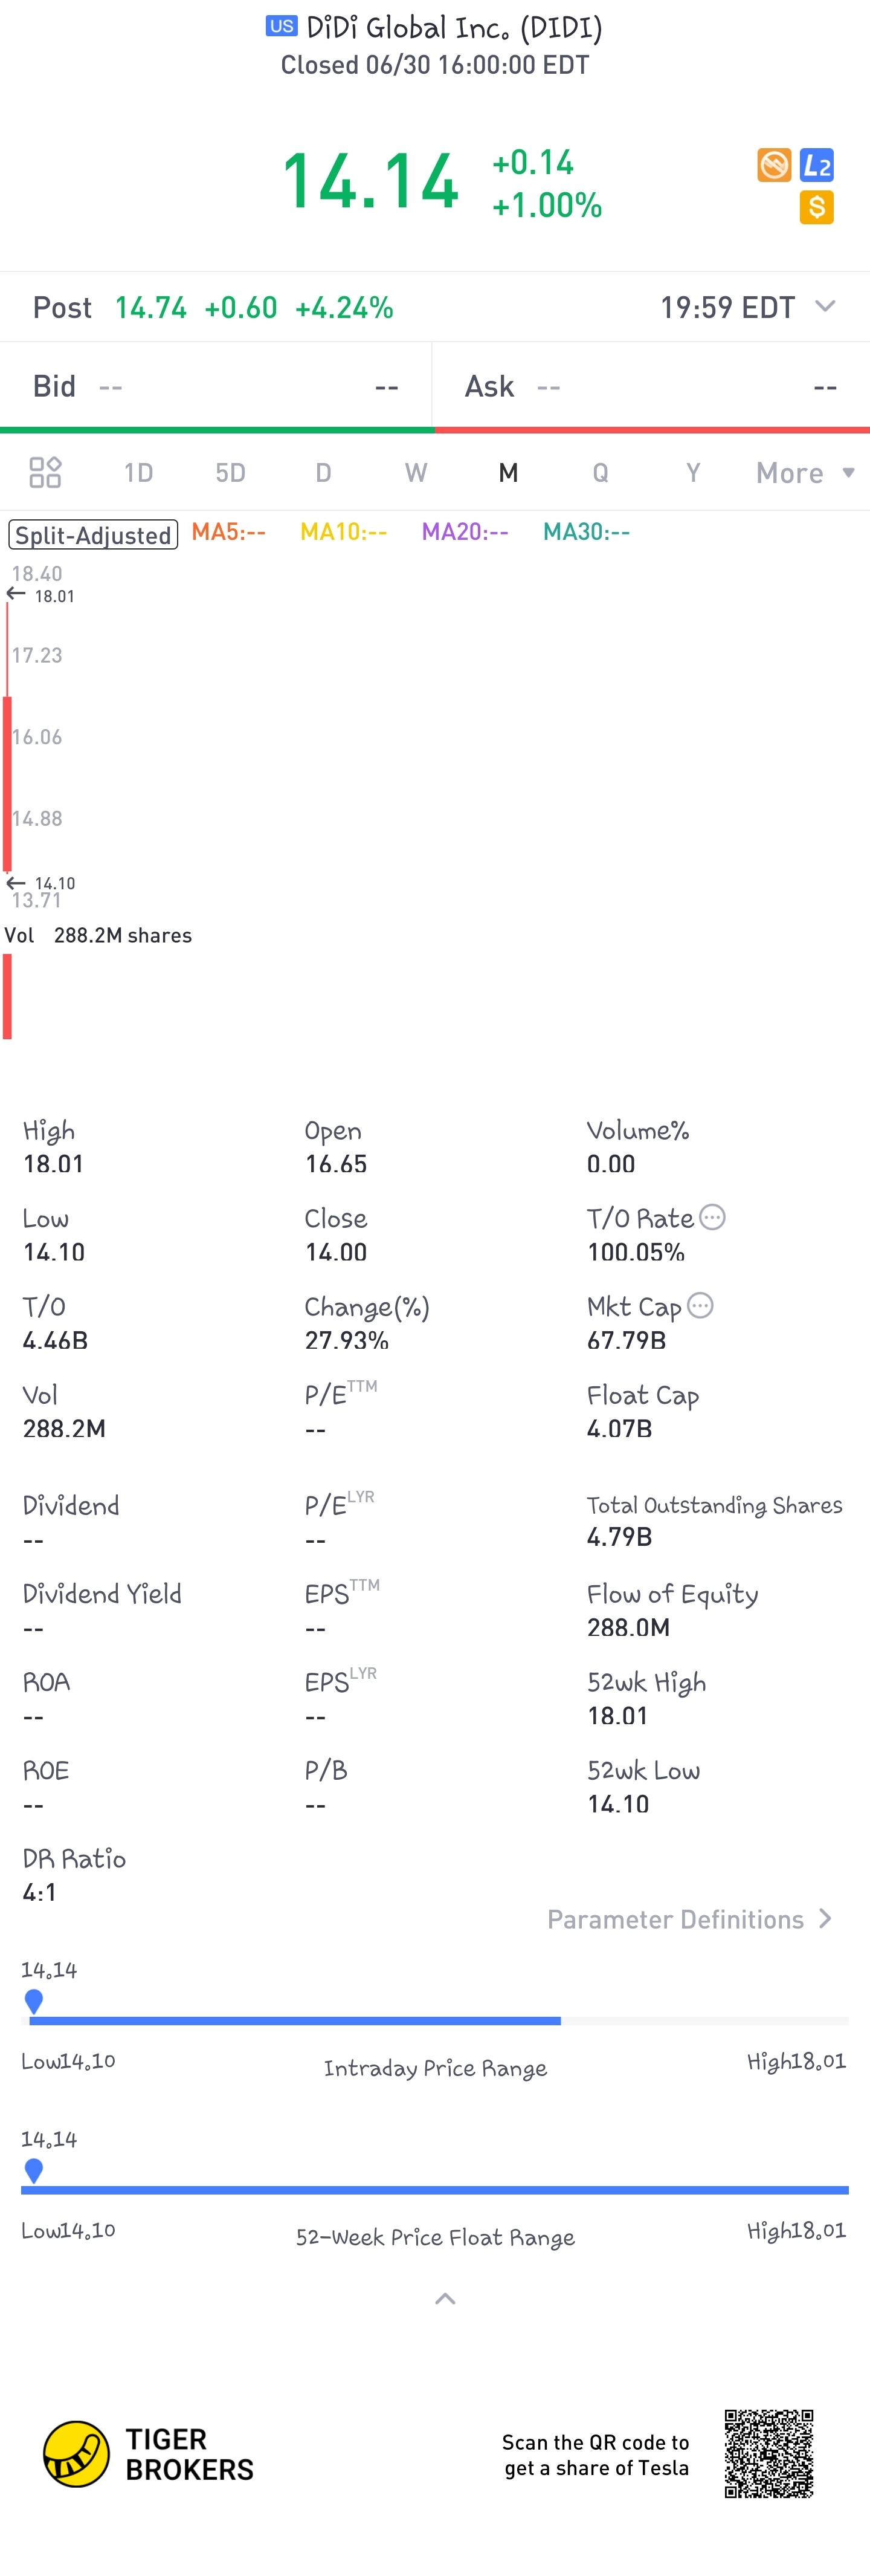
Task: Click the Intraday Price Range marker
Action: [34, 2000]
